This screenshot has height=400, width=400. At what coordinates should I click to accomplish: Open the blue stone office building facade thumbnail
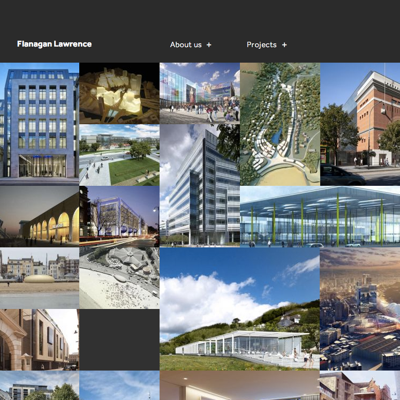tap(40, 124)
